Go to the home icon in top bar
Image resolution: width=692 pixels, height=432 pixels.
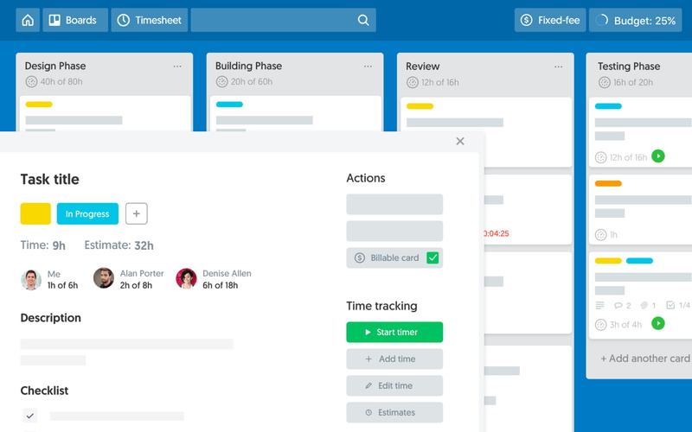(x=28, y=20)
